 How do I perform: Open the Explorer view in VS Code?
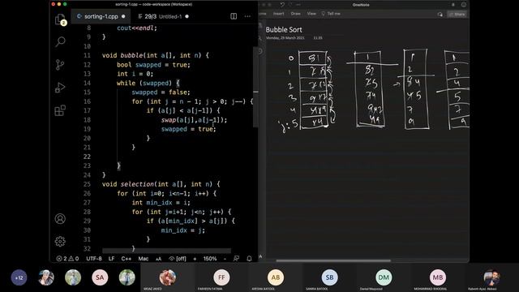tap(60, 19)
